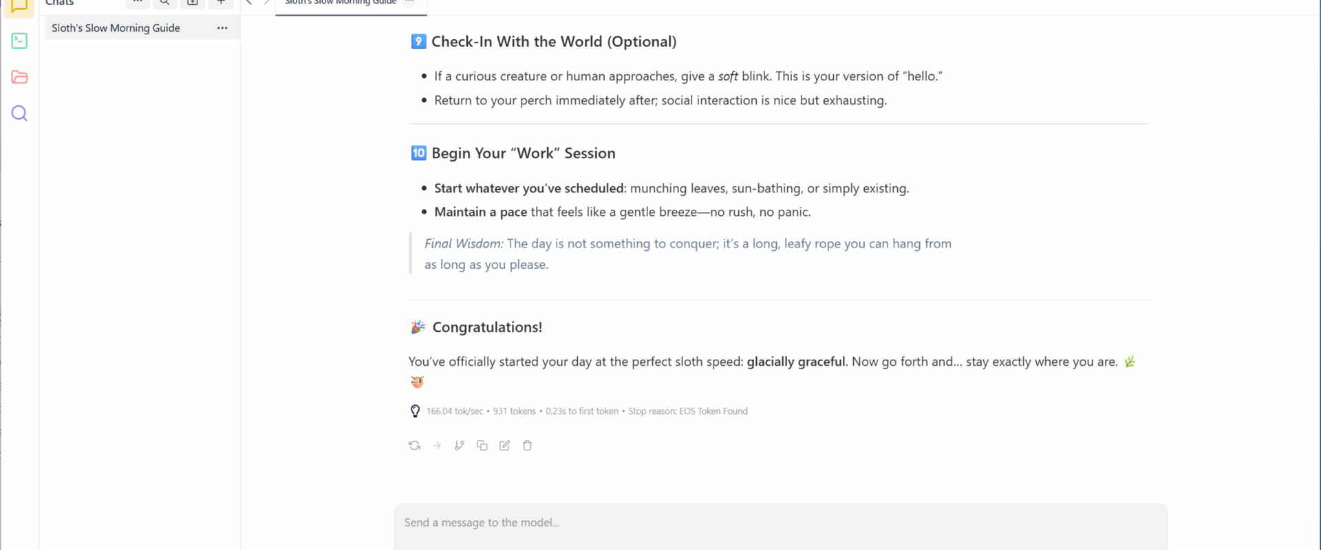Delete the assistant message

(x=528, y=445)
